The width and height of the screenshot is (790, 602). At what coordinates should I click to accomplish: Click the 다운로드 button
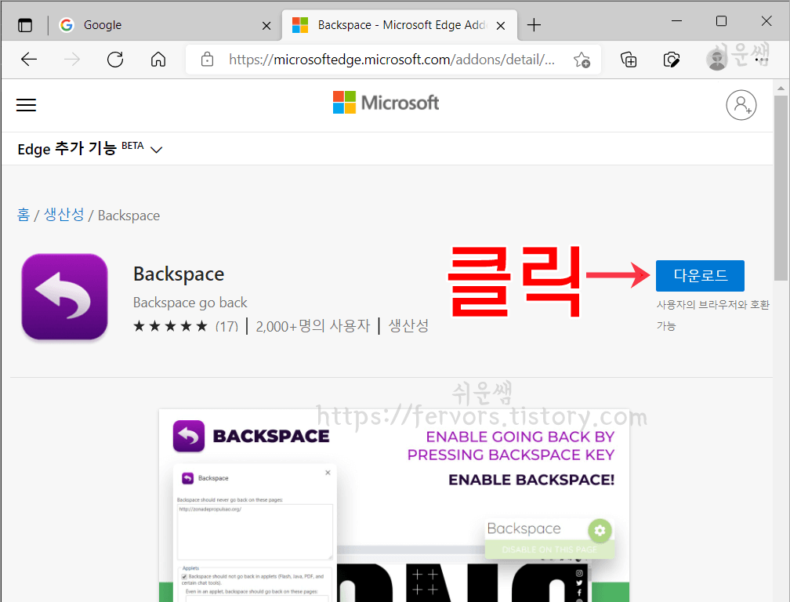coord(700,276)
